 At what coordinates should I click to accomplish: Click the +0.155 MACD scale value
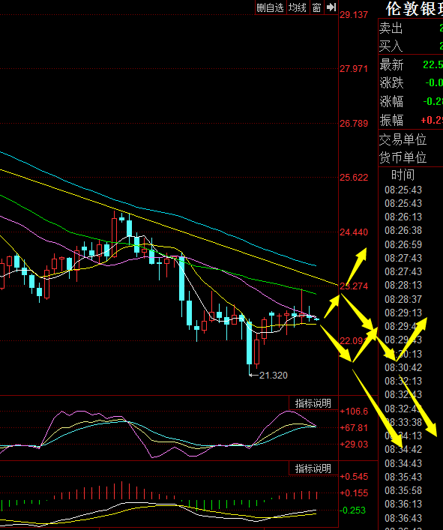354,493
